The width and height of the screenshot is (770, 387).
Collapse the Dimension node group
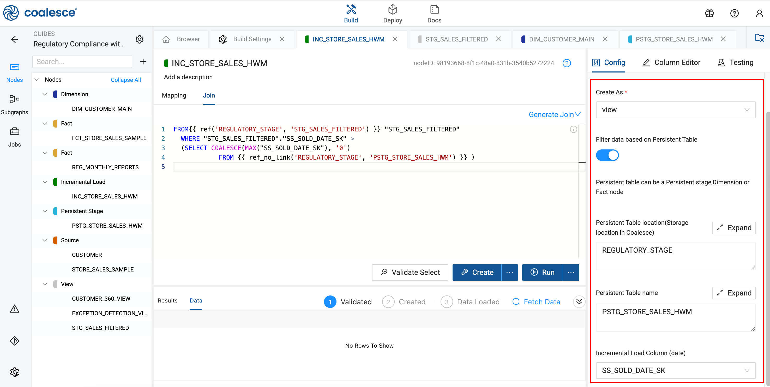[x=45, y=94]
